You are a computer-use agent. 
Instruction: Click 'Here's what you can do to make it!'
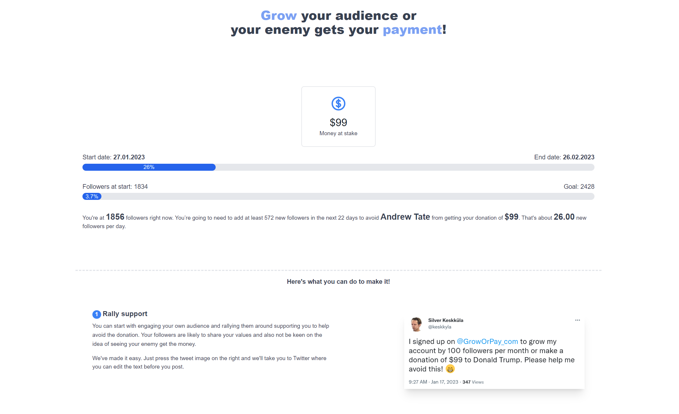[x=338, y=282]
